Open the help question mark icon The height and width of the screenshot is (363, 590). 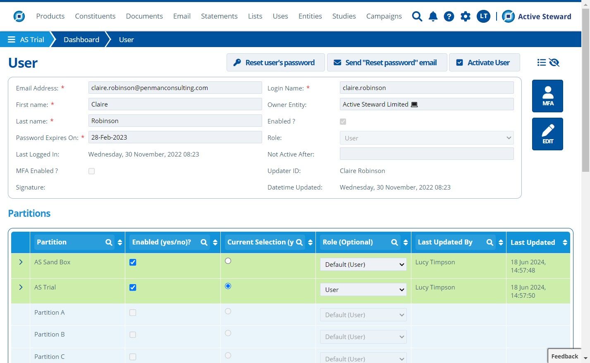coord(449,17)
